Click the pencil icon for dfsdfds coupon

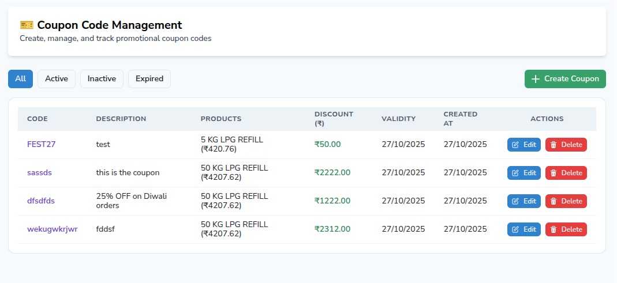click(x=515, y=201)
